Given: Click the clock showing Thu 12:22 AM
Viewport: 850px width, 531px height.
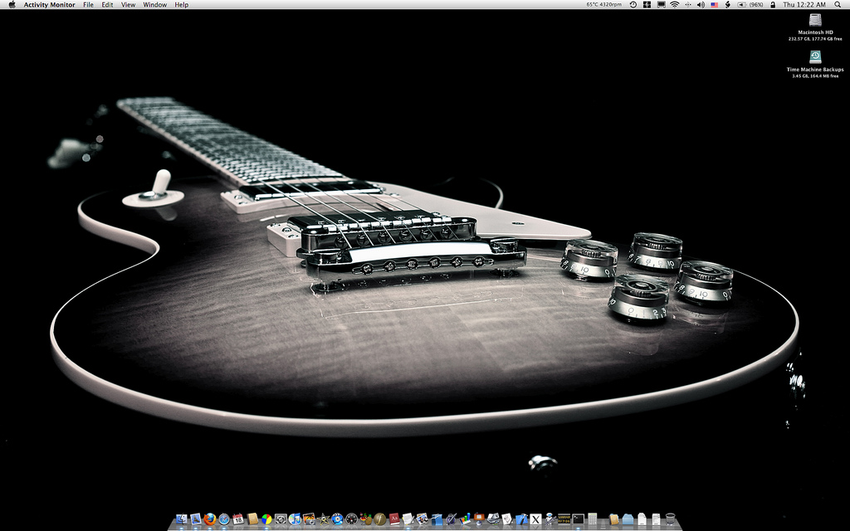Looking at the screenshot, I should point(804,4).
